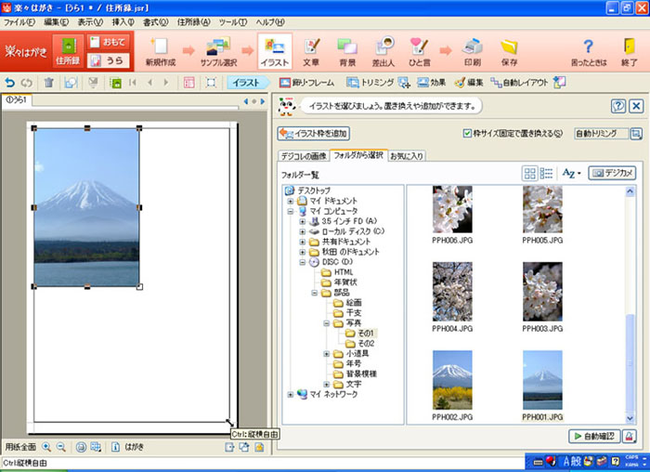Screen dimensions: 650x472
Task: Open the A-Z sort order dropdown
Action: (x=572, y=174)
